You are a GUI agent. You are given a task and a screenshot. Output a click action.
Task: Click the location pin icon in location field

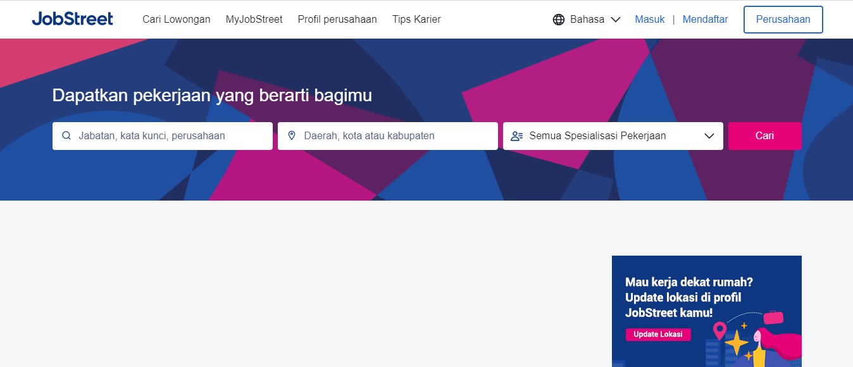[292, 135]
